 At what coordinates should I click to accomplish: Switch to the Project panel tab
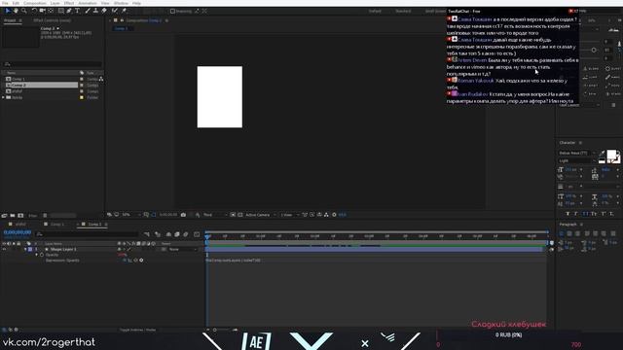[x=10, y=20]
